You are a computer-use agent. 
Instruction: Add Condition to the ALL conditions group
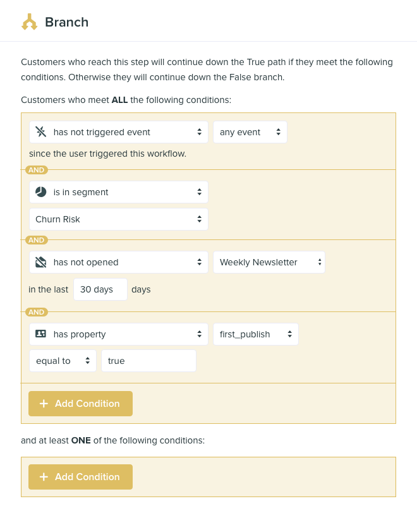[x=80, y=404]
